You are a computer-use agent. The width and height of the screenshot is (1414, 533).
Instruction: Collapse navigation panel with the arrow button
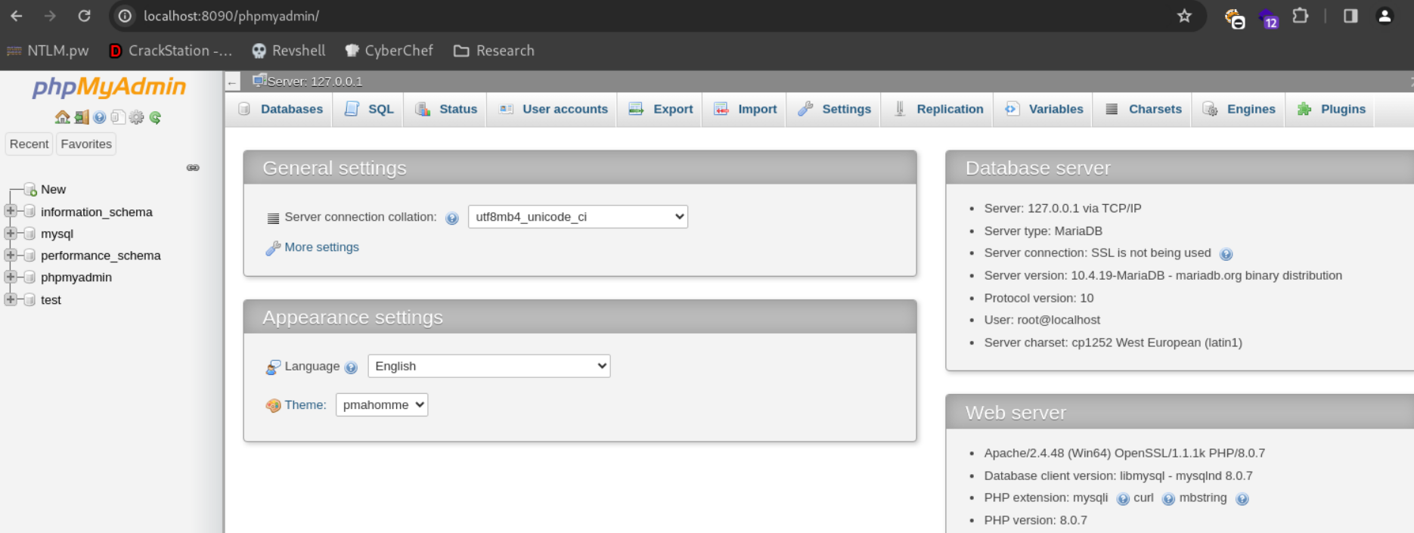233,82
